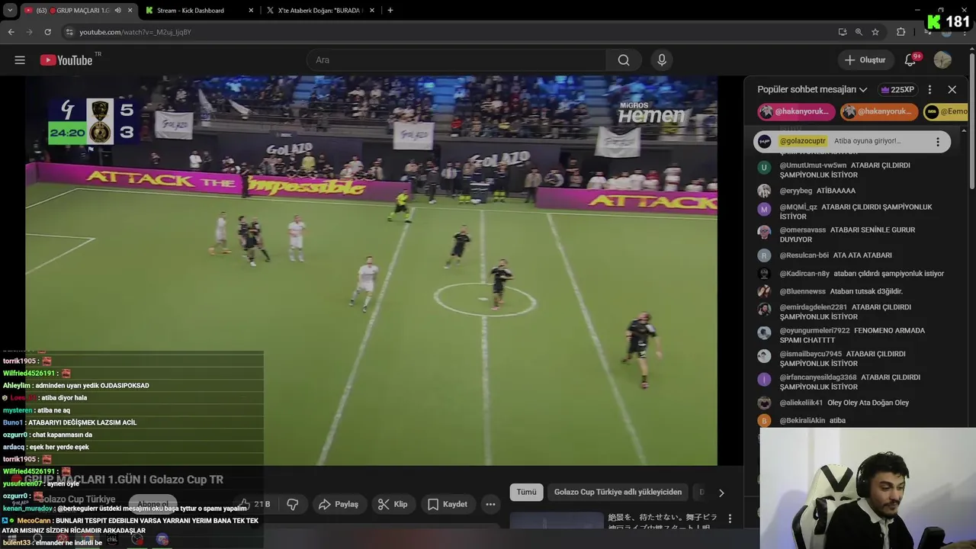The height and width of the screenshot is (549, 976).
Task: Open the zoom magnifier in address bar
Action: [x=859, y=32]
